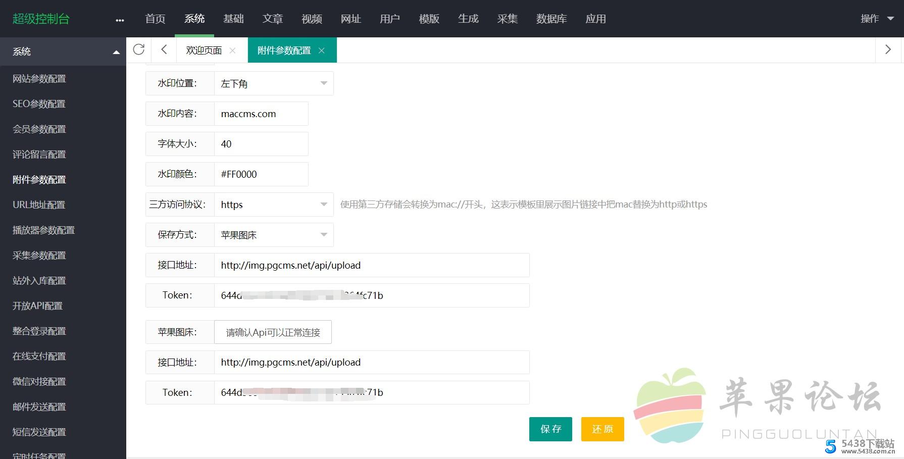Switch to the 视频 top menu
The height and width of the screenshot is (459, 904).
point(312,19)
